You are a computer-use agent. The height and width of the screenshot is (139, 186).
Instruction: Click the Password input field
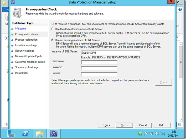[x=99, y=68]
